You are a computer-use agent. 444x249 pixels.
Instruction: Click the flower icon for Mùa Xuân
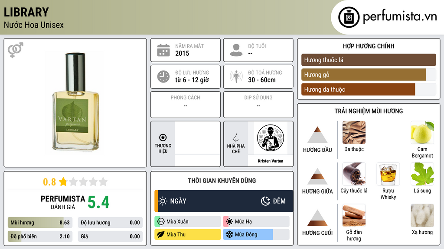tap(161, 222)
